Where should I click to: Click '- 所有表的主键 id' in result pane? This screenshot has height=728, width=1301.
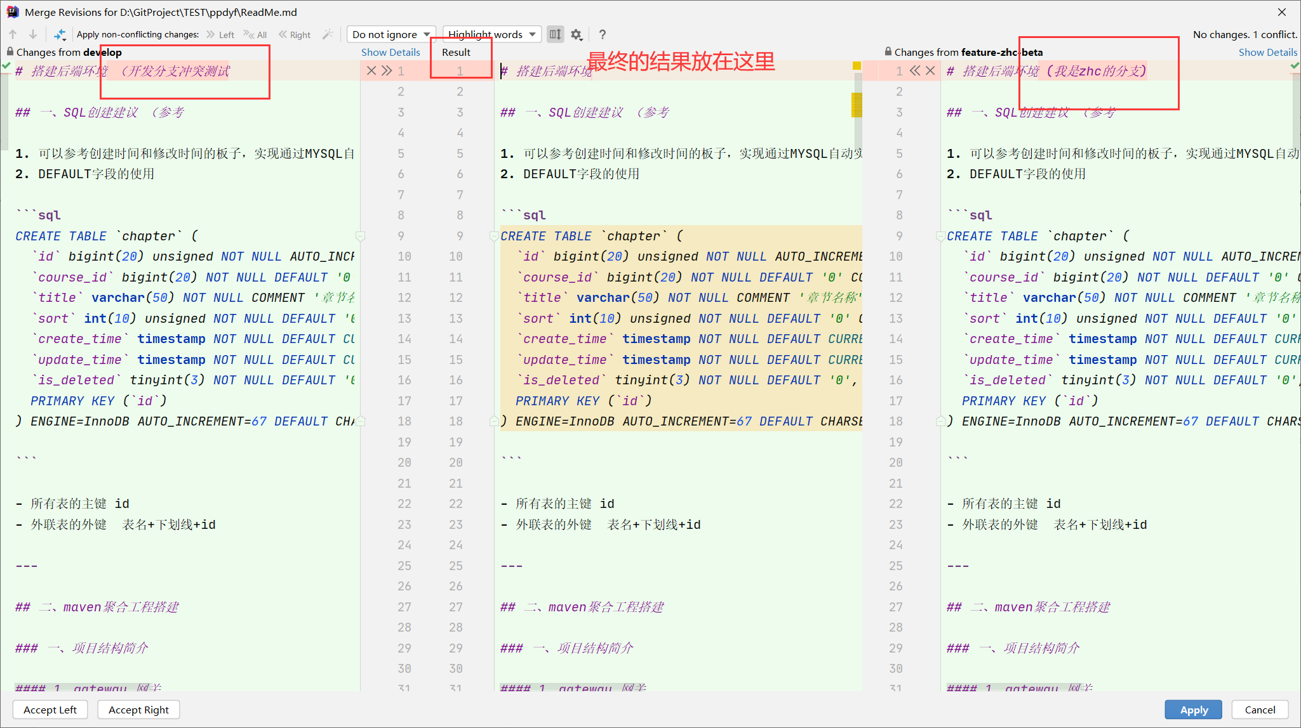coord(557,504)
